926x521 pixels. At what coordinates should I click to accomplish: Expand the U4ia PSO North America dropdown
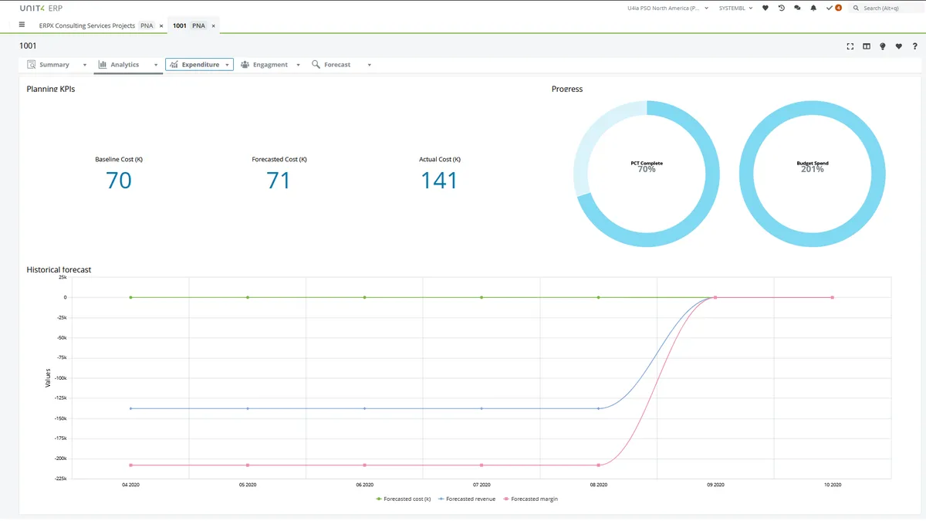(668, 8)
